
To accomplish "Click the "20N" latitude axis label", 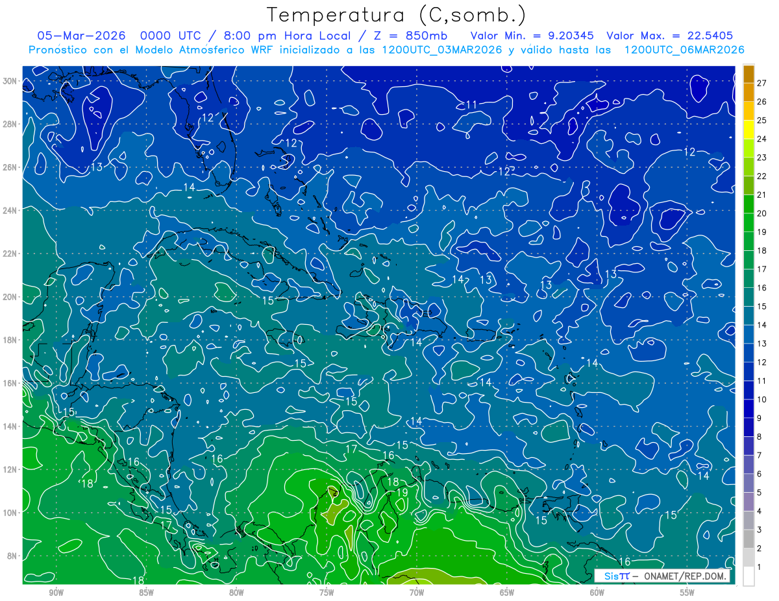I will [11, 297].
